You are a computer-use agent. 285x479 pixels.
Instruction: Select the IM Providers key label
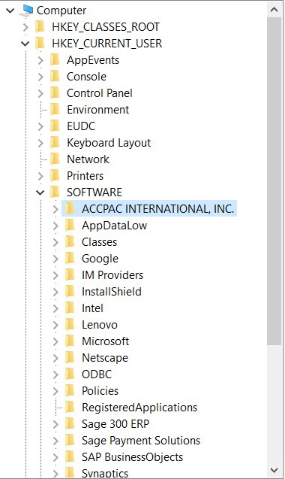pos(112,275)
